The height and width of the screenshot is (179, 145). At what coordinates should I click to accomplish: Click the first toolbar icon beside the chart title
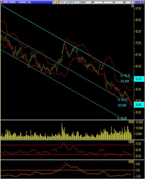pyautogui.click(x=54, y=2)
